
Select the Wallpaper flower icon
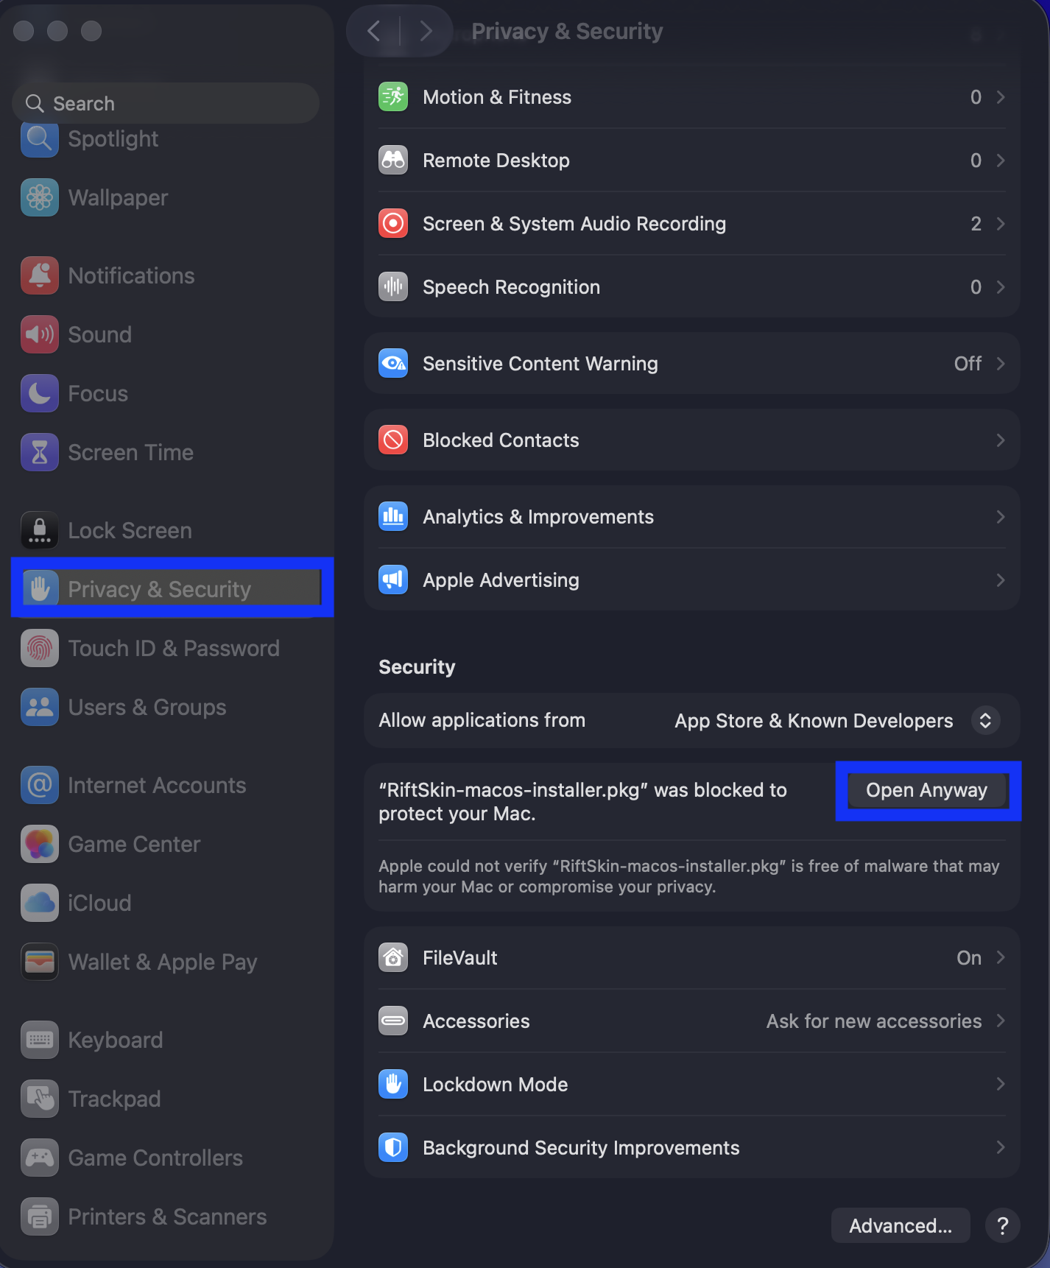[40, 197]
